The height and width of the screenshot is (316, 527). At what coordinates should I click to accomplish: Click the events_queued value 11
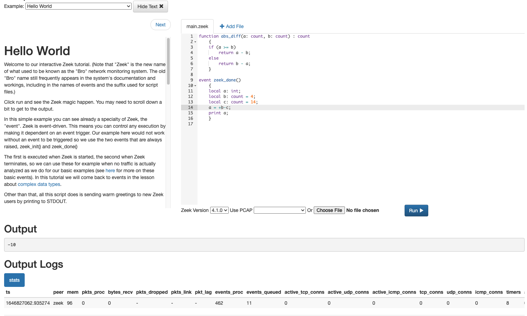pos(249,303)
